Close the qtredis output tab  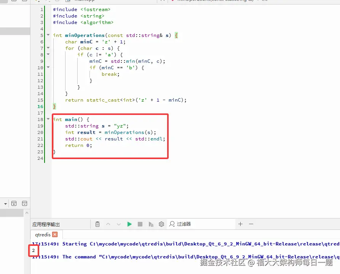click(x=55, y=234)
